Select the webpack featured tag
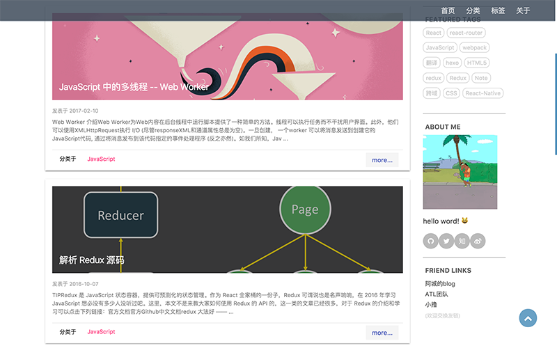 (x=475, y=48)
